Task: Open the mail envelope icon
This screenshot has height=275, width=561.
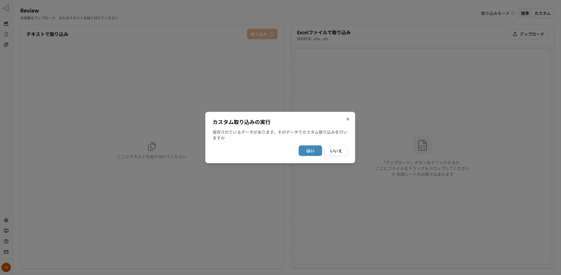Action: (6, 252)
